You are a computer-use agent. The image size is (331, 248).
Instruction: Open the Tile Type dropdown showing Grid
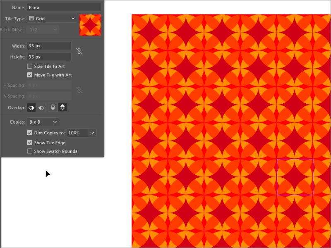point(52,19)
